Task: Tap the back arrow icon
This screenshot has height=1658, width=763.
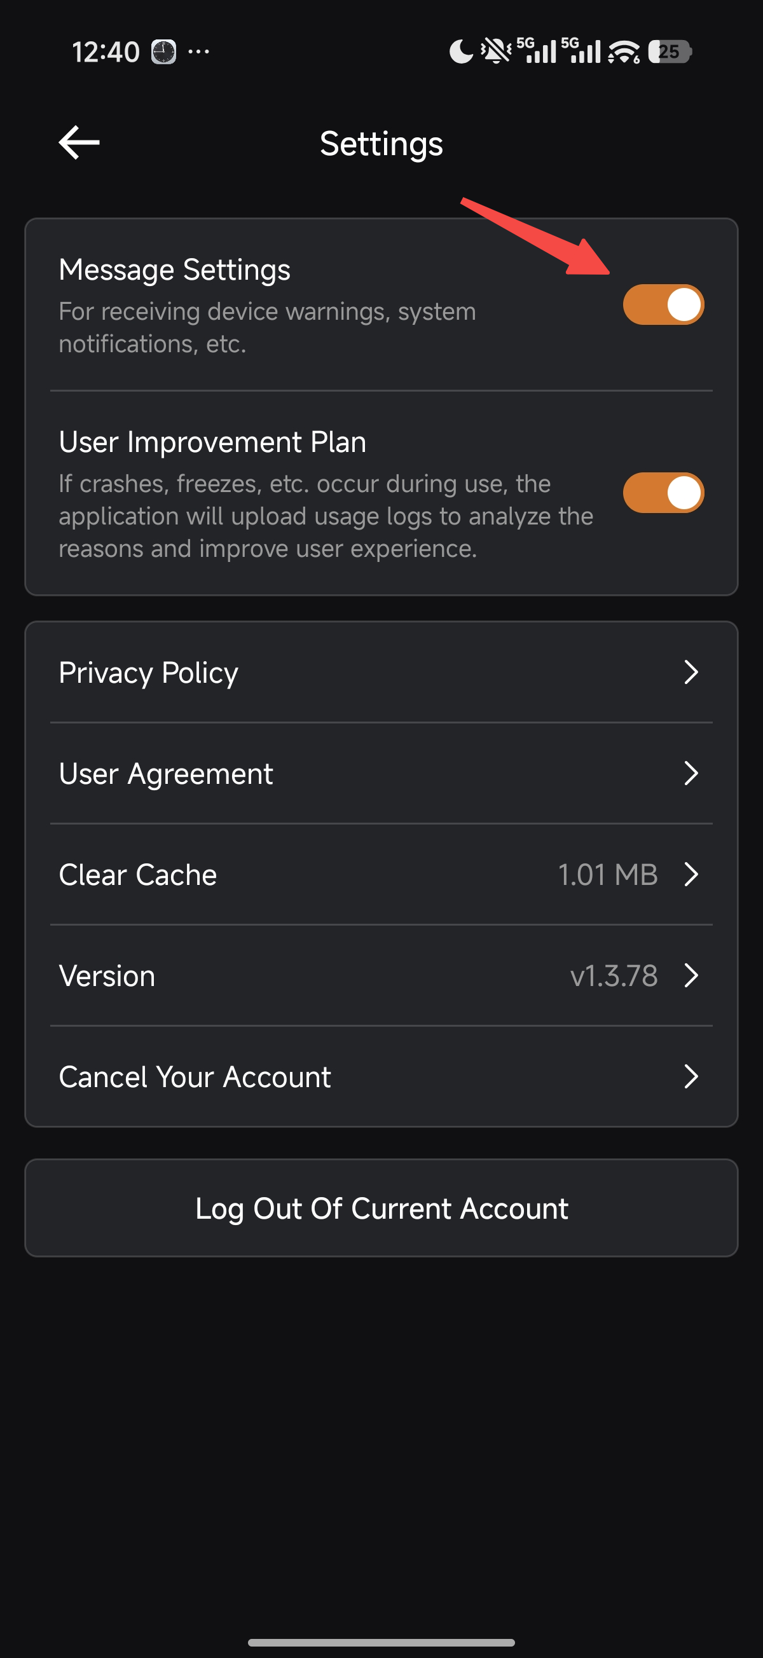Action: tap(79, 142)
